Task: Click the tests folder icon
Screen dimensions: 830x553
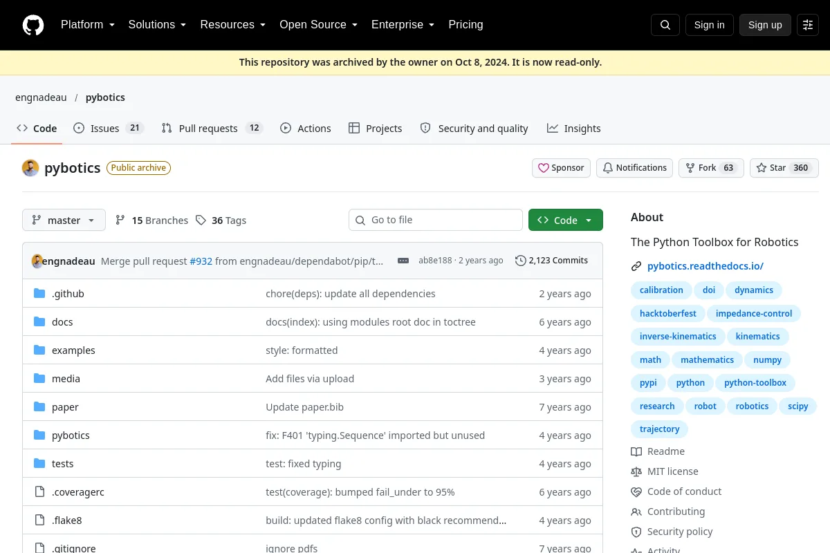Action: click(39, 464)
